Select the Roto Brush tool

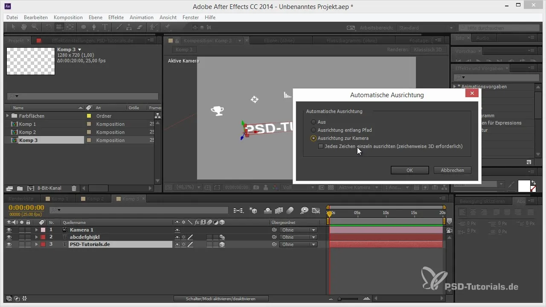(x=154, y=27)
